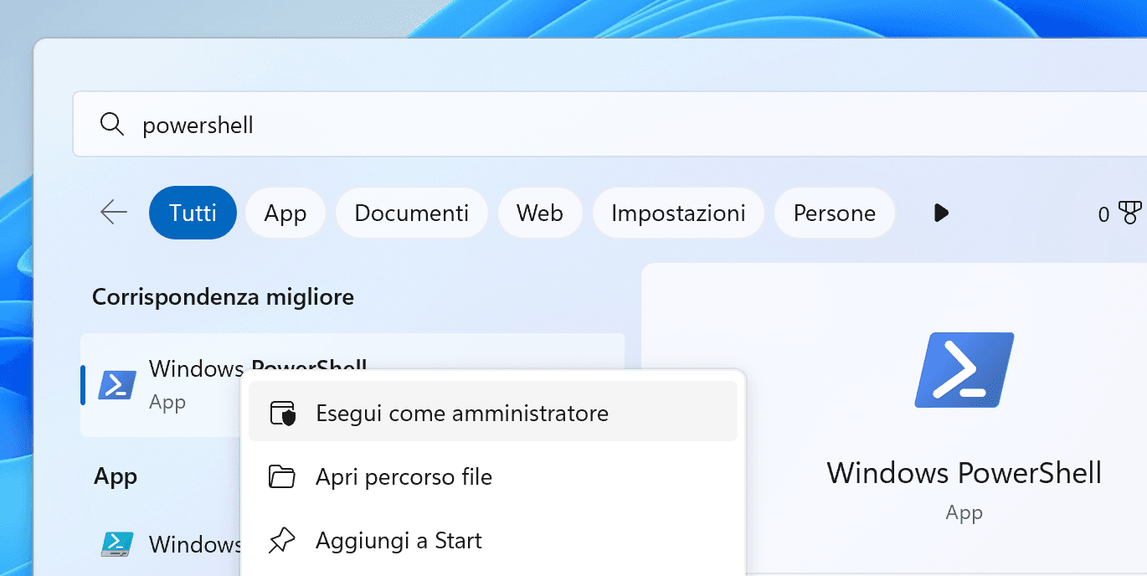Click the folder icon beside Apri percorso file
The image size is (1147, 576).
282,477
